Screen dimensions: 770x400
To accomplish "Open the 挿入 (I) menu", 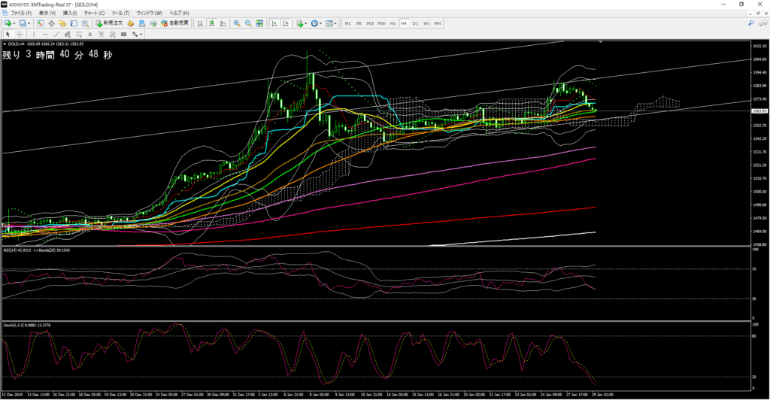I will click(x=70, y=14).
